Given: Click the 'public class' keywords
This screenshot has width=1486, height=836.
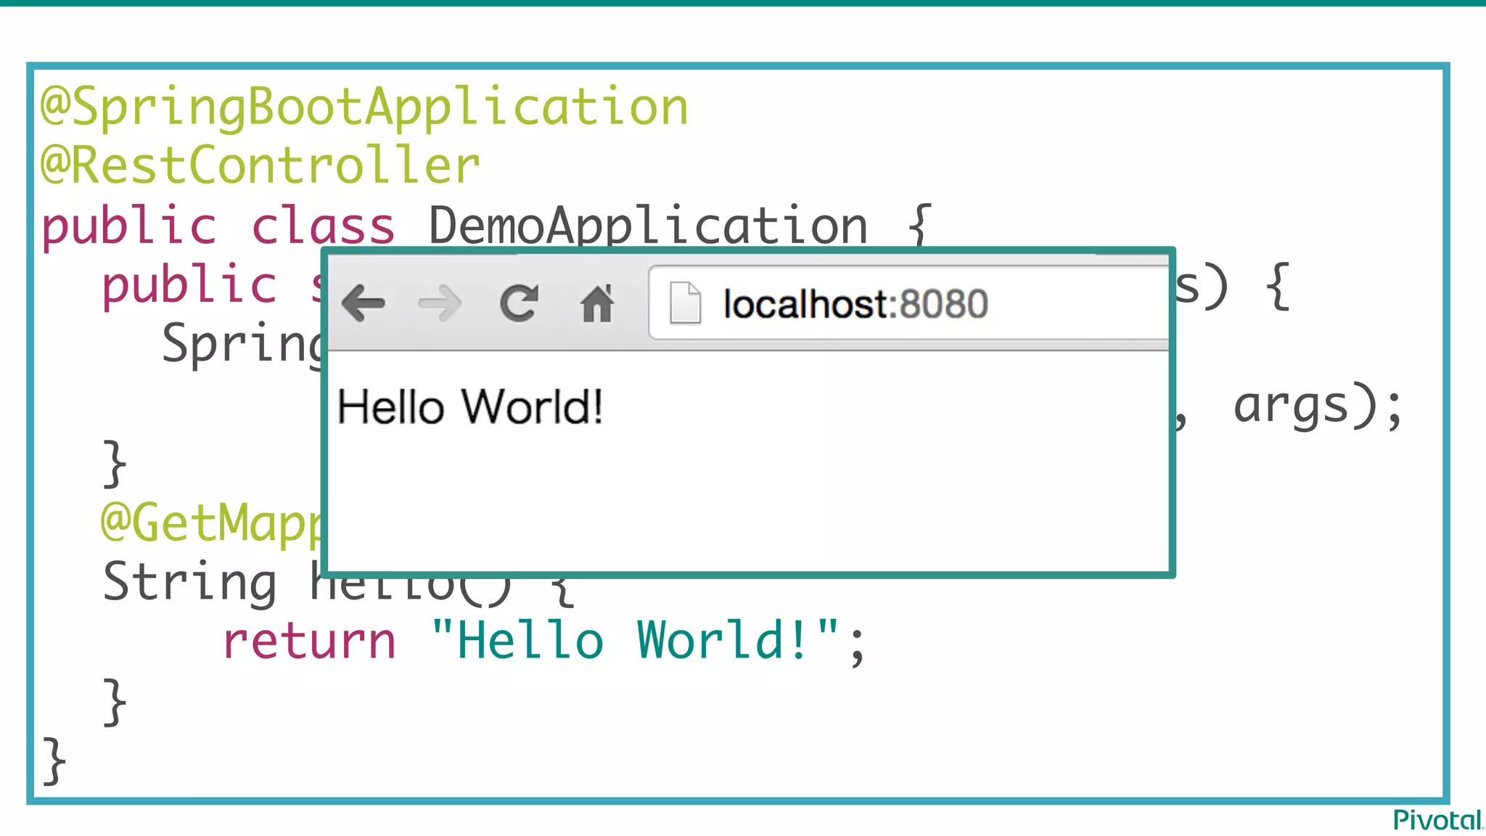Looking at the screenshot, I should pyautogui.click(x=218, y=226).
